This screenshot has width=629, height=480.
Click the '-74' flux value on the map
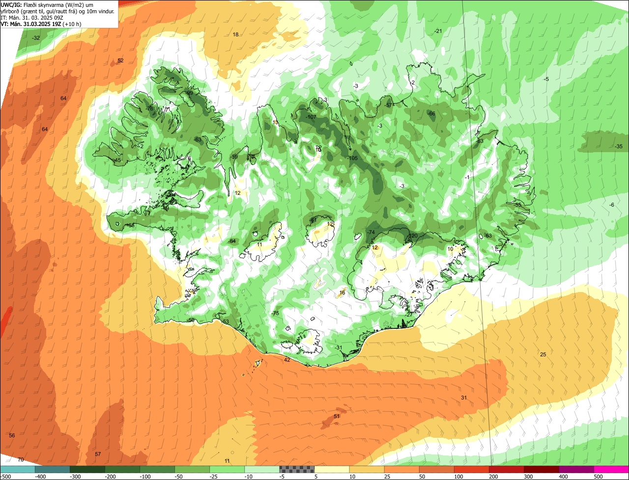[371, 232]
